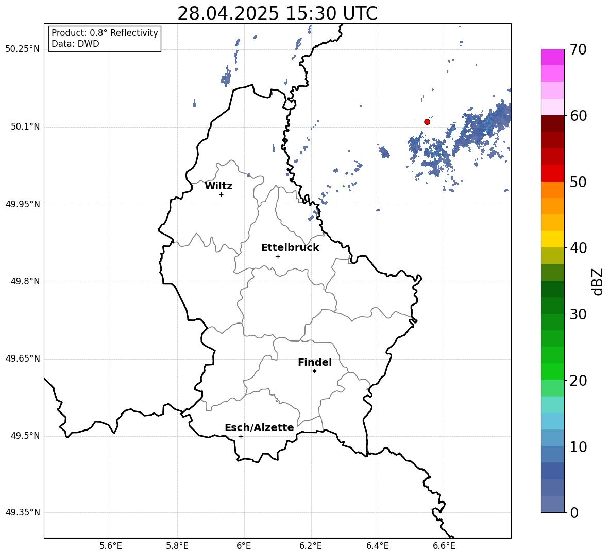The image size is (610, 556).
Task: Click the colorbar tick label 70
Action: click(x=578, y=50)
